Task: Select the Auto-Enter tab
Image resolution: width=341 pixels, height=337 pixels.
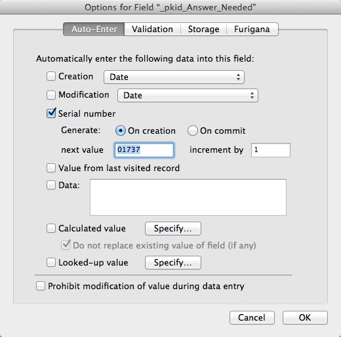Action: (94, 29)
